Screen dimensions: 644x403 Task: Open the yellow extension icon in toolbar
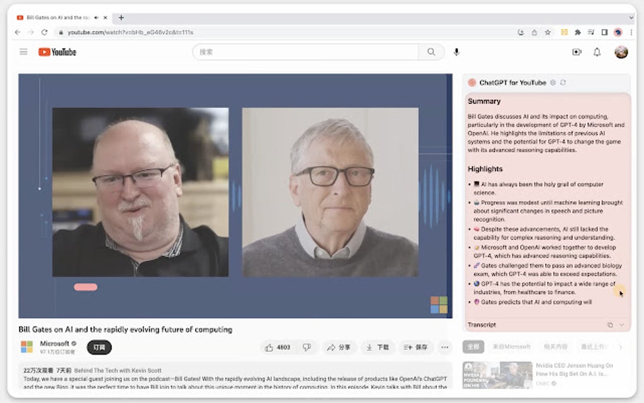pyautogui.click(x=564, y=32)
